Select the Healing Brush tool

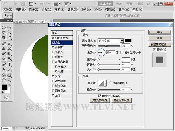click(x=4, y=43)
